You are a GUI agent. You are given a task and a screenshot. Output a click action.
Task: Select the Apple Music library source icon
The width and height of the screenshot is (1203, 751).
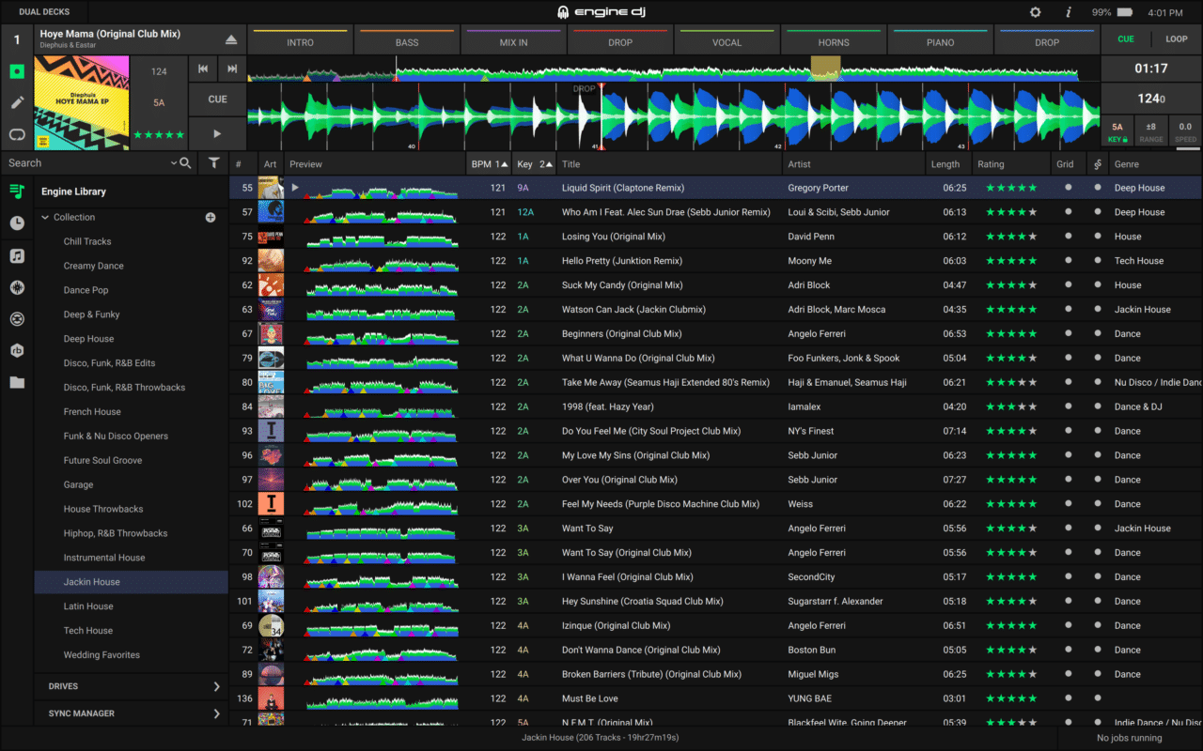tap(16, 255)
